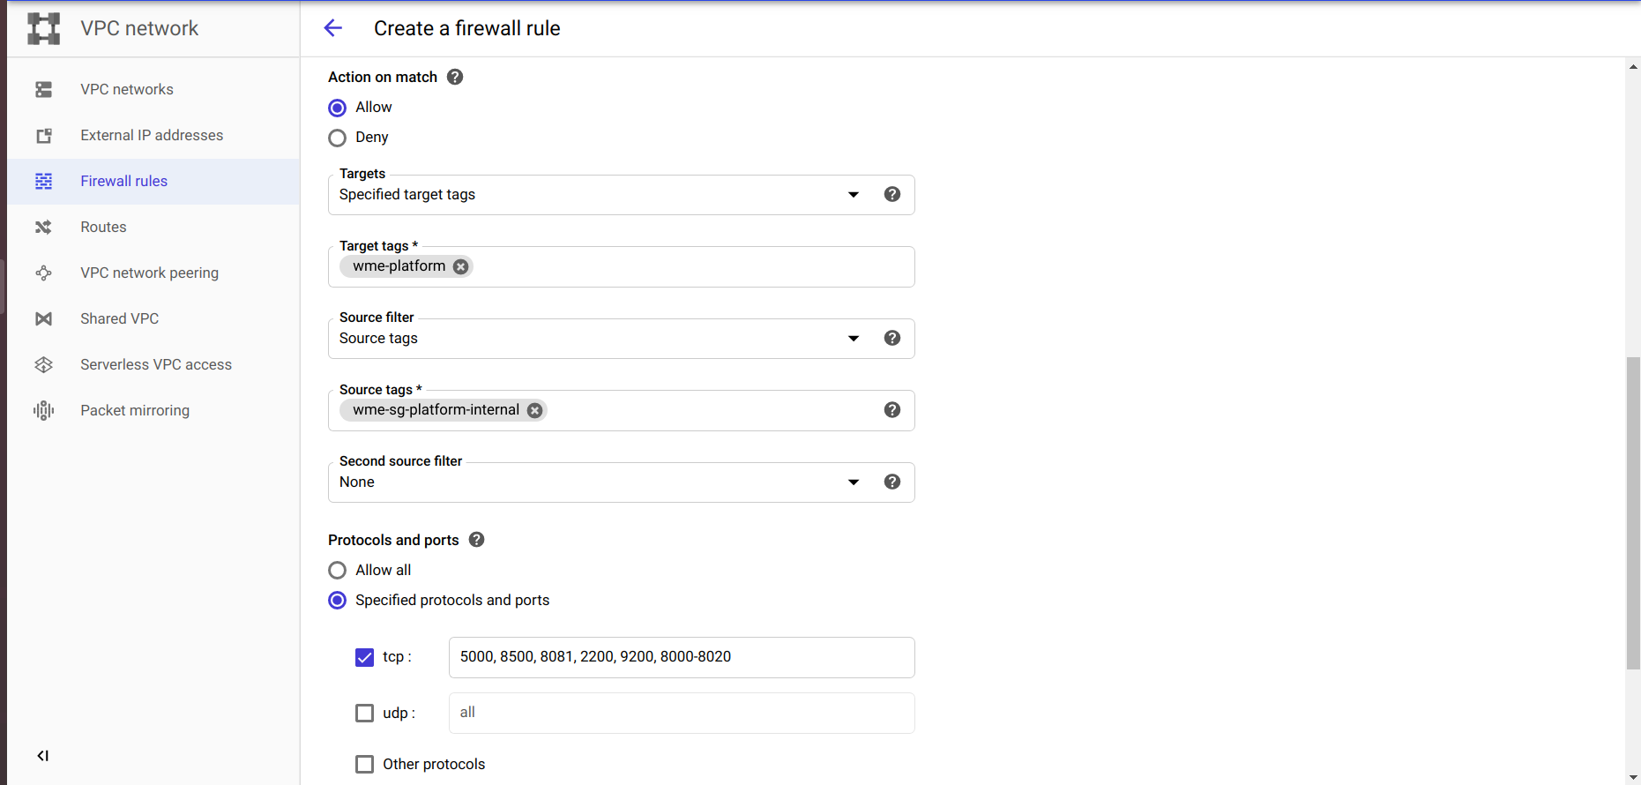Viewport: 1641px width, 785px height.
Task: Collapse the sidebar navigation panel
Action: (42, 756)
